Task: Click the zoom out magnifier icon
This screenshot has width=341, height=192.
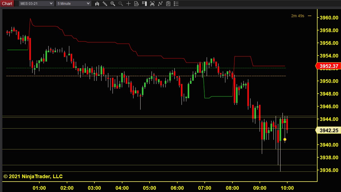Action: click(x=121, y=3)
